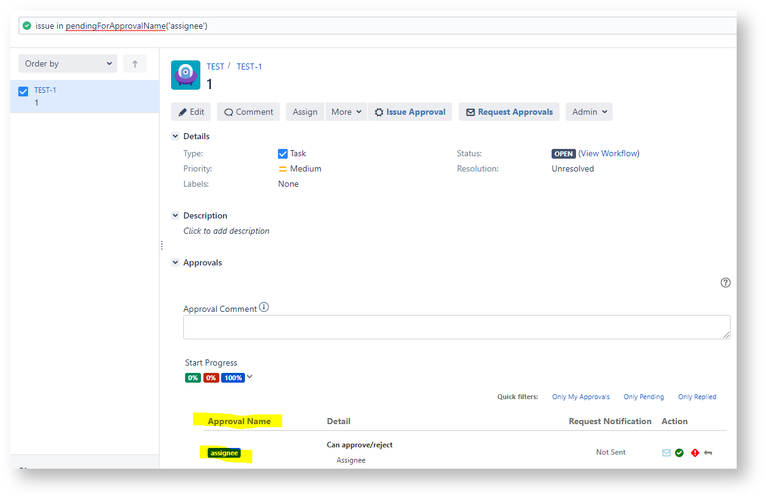Image resolution: width=766 pixels, height=498 pixels.
Task: Toggle the TEST-1 issue checkbox in list
Action: tap(24, 92)
